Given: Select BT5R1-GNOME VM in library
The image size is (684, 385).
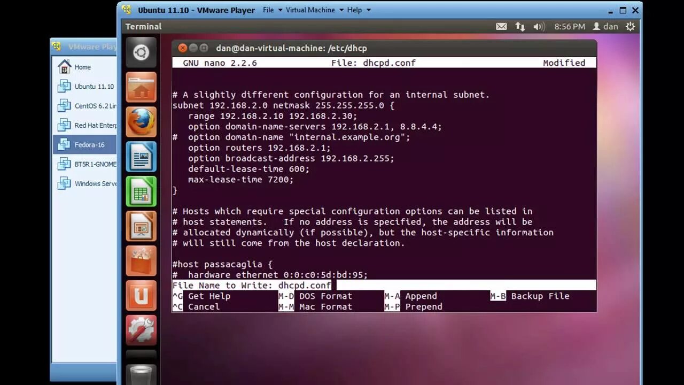Looking at the screenshot, I should point(84,164).
